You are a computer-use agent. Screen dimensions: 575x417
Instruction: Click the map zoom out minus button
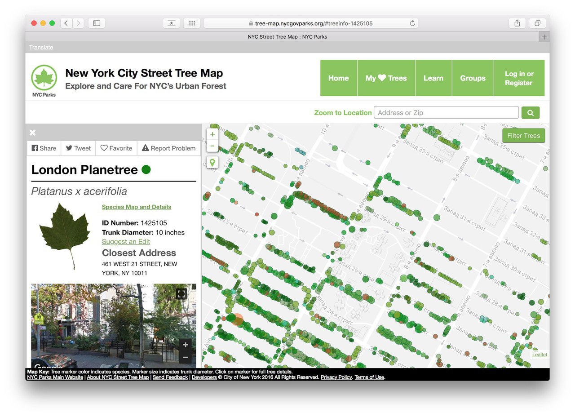tap(212, 146)
